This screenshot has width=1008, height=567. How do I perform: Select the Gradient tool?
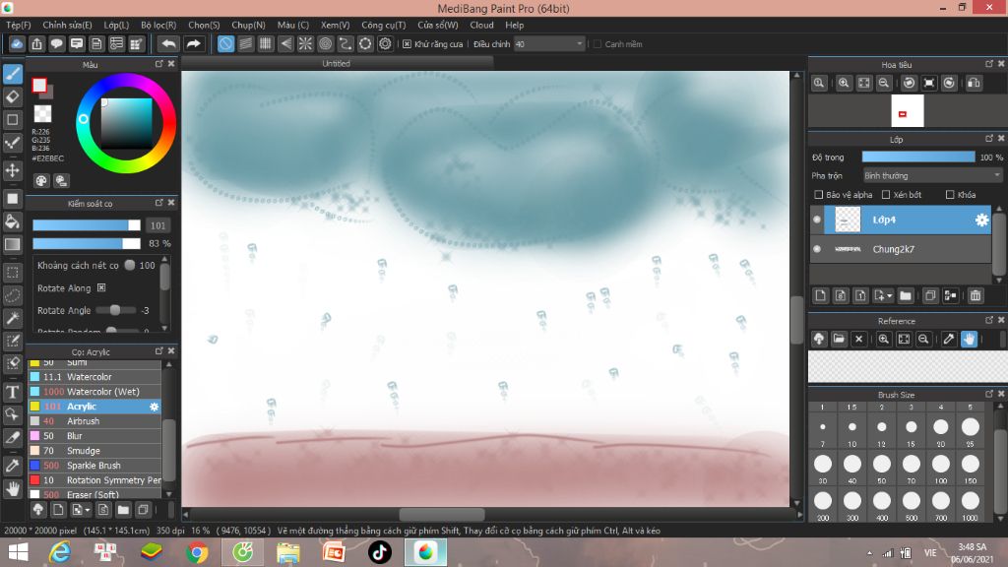pos(12,244)
